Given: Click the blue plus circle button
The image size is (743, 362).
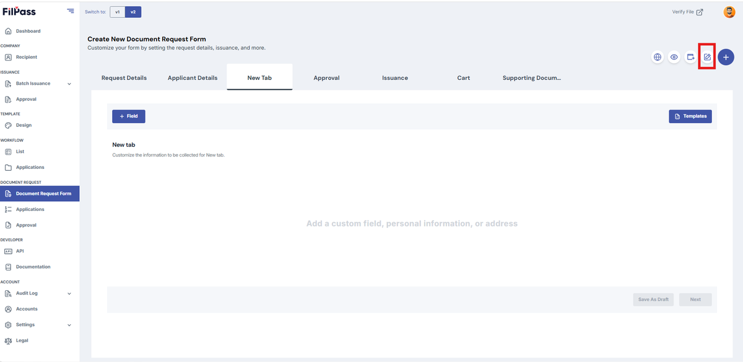Looking at the screenshot, I should point(726,57).
